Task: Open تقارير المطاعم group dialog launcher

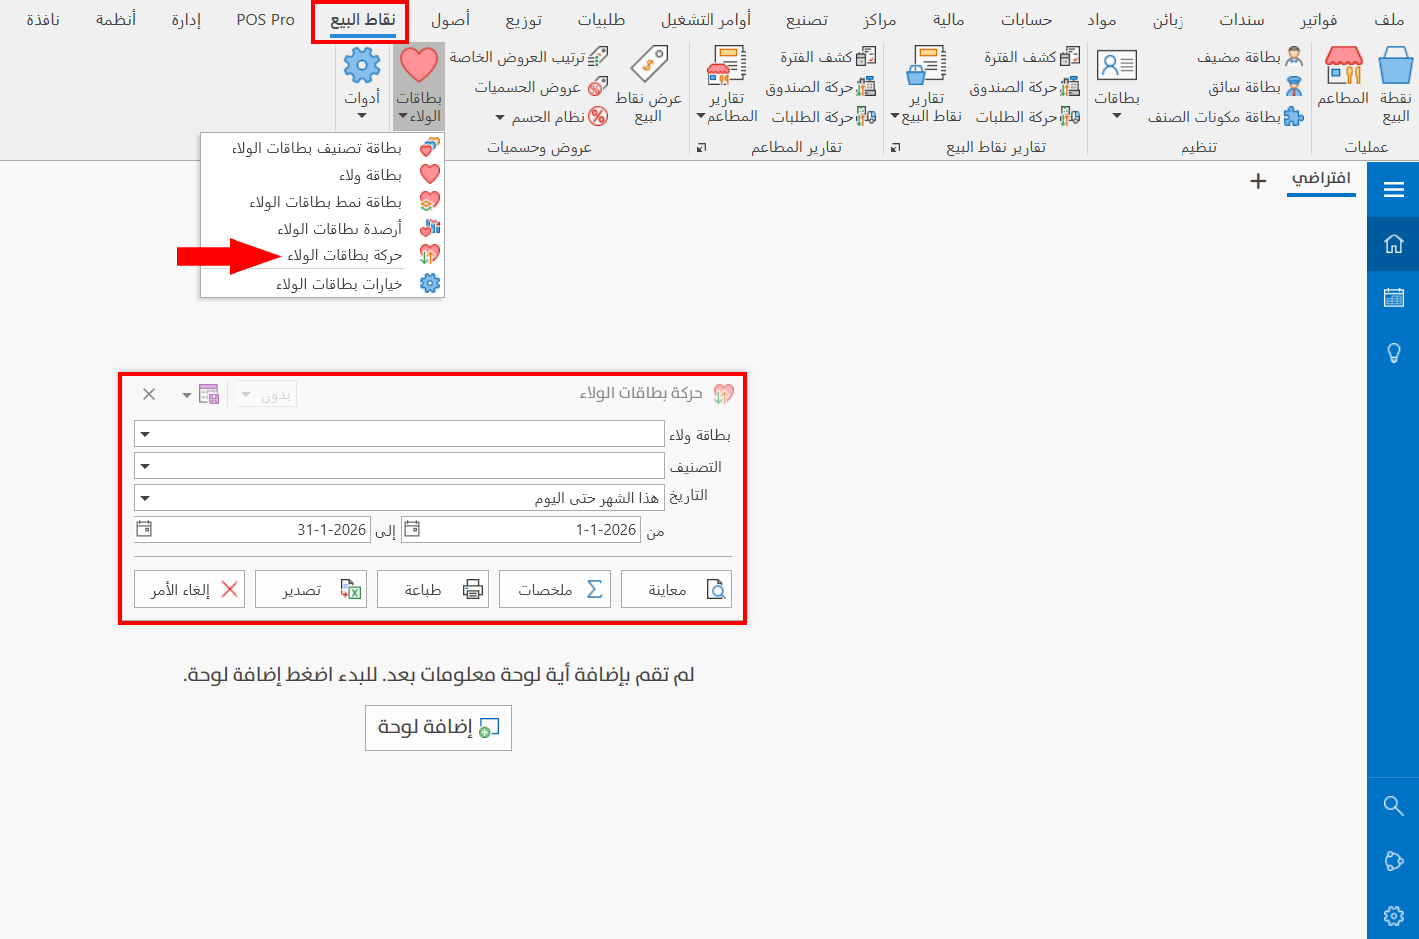Action: click(701, 147)
